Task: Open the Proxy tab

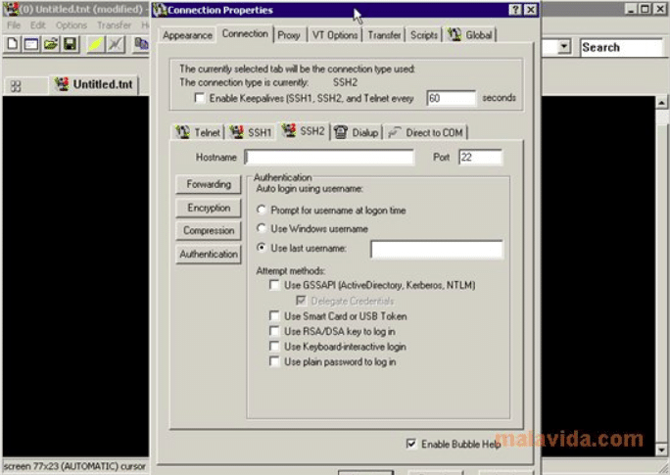Action: click(289, 35)
